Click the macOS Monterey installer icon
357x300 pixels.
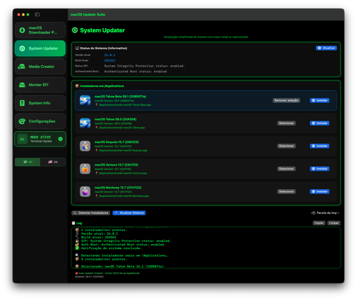click(x=85, y=191)
